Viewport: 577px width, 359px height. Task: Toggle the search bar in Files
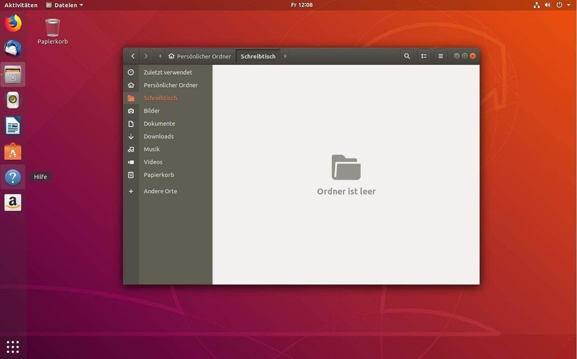pyautogui.click(x=407, y=56)
